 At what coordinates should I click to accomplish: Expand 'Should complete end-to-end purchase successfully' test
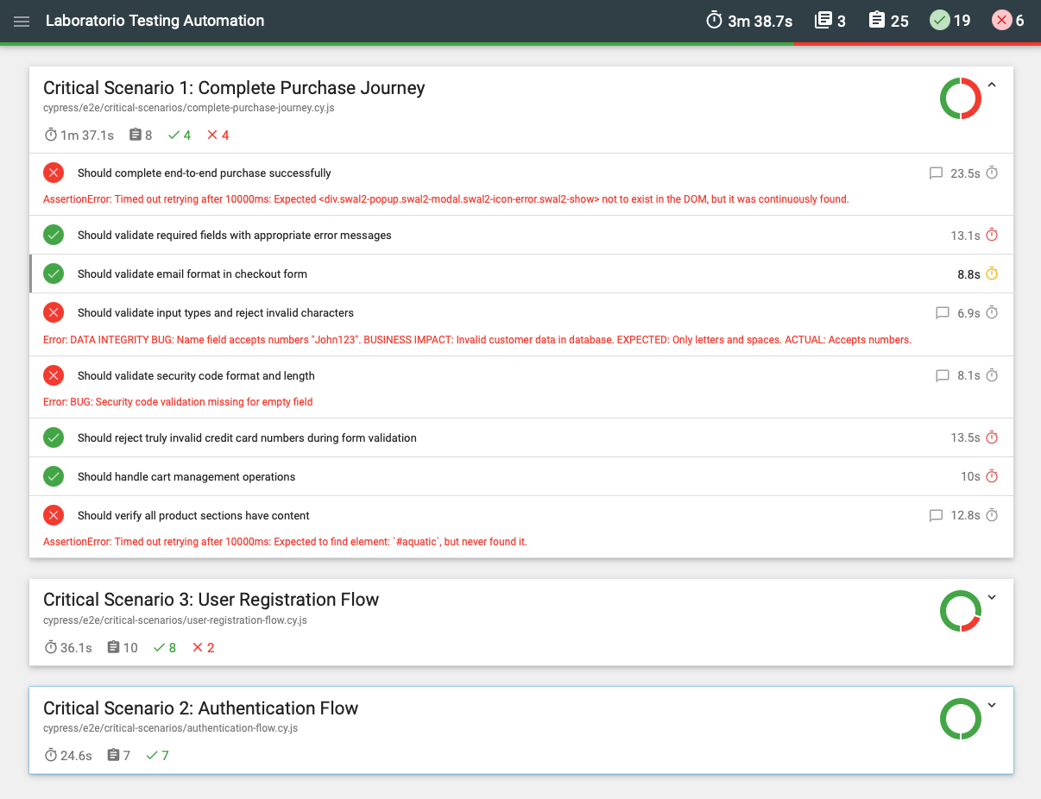pyautogui.click(x=521, y=185)
